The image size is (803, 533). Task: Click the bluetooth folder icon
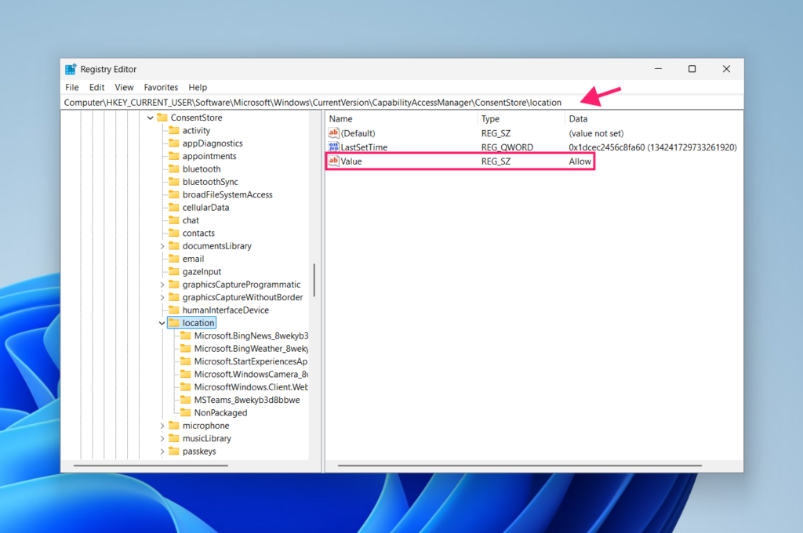[x=174, y=169]
